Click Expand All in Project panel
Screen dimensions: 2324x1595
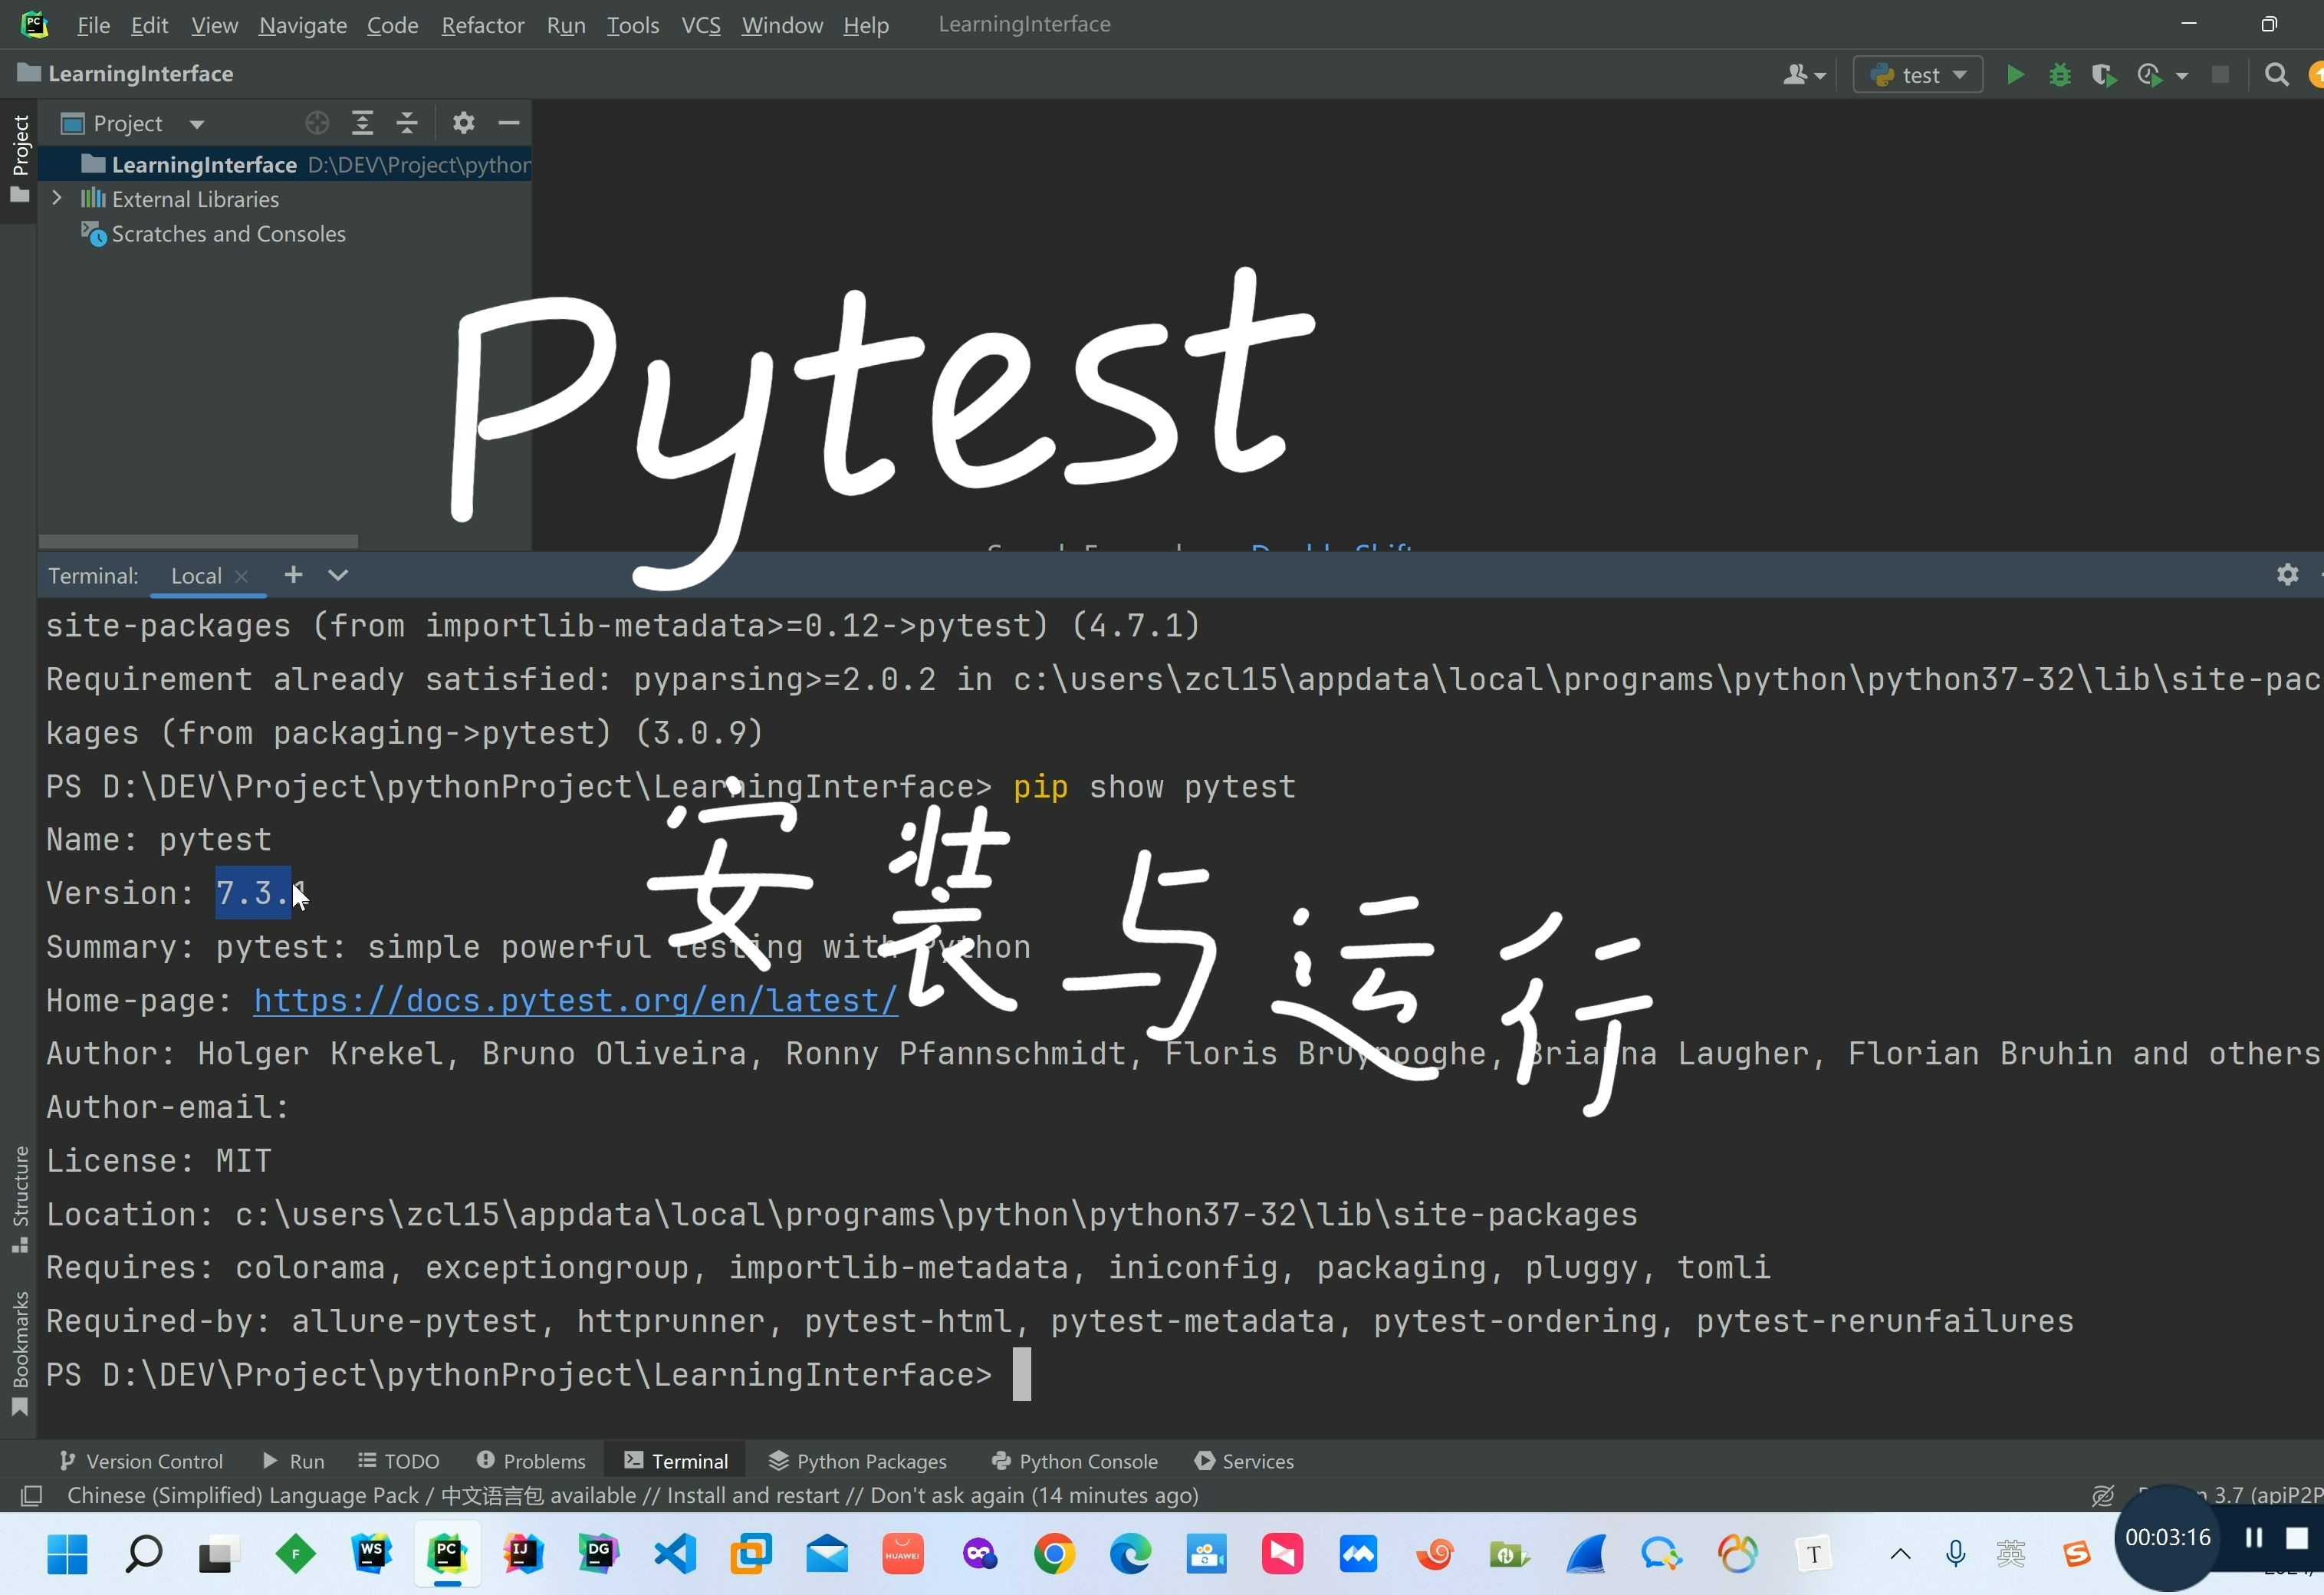(x=362, y=123)
